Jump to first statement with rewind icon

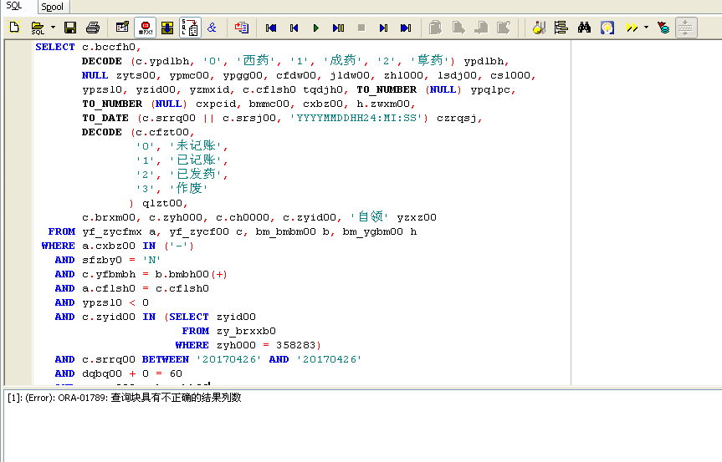coord(271,28)
